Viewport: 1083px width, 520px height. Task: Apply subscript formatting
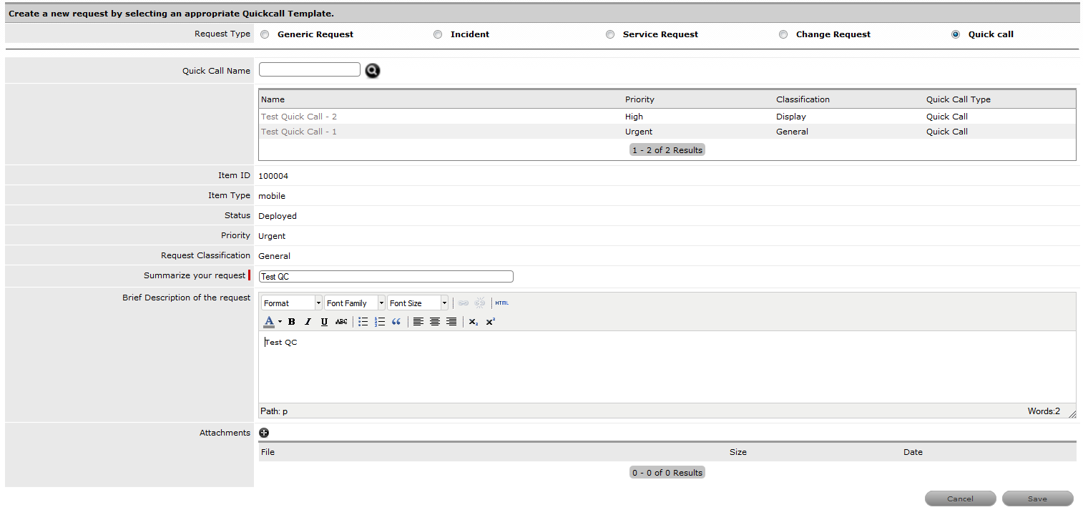pos(474,322)
